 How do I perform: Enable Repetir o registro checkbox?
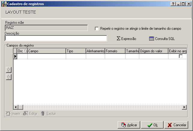click(x=97, y=29)
